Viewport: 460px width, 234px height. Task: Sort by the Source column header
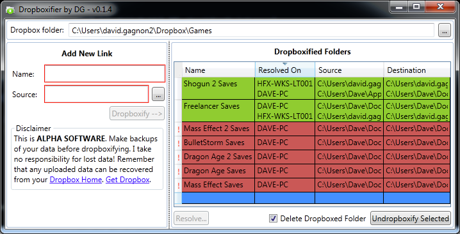click(x=349, y=70)
